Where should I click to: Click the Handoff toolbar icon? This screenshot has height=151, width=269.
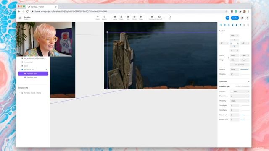[159, 18]
